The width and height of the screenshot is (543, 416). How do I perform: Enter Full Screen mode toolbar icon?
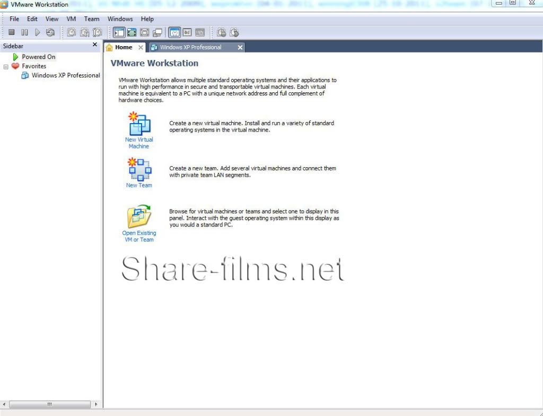pyautogui.click(x=144, y=32)
